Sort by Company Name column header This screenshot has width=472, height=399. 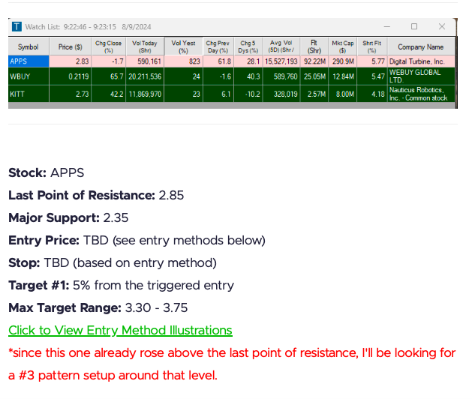[x=421, y=47]
